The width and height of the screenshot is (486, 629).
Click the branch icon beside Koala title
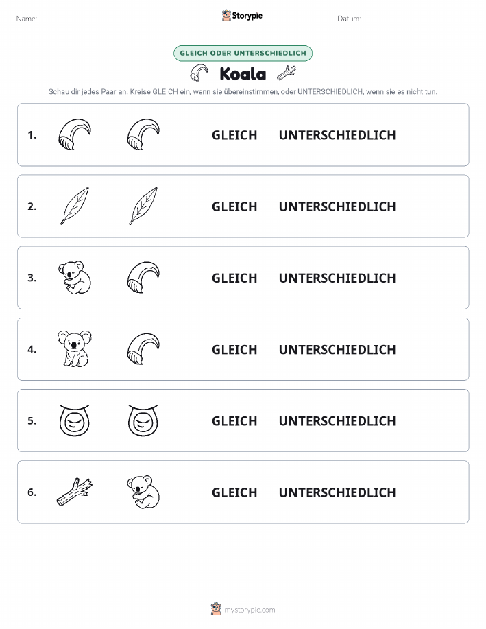(287, 73)
